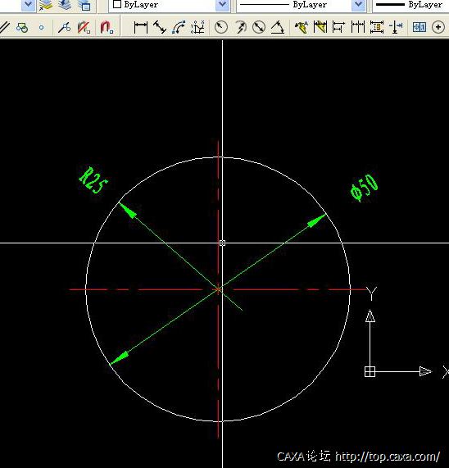Toggle the red magnet snap icon
This screenshot has width=449, height=468.
(x=107, y=27)
